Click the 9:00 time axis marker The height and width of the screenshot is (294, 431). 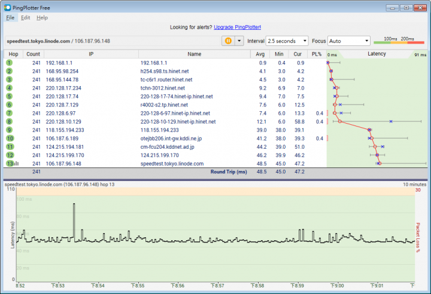(337, 286)
